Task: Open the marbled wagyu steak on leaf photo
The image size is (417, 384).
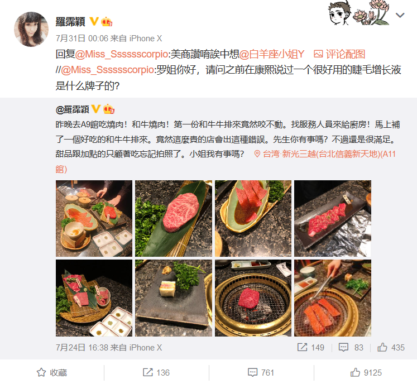Action: 174,218
